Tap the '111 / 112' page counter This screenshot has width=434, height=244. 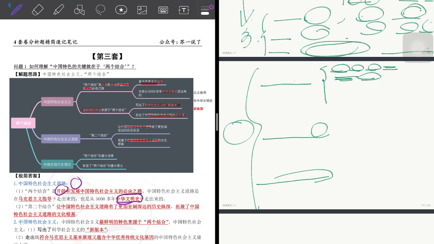click(426, 205)
